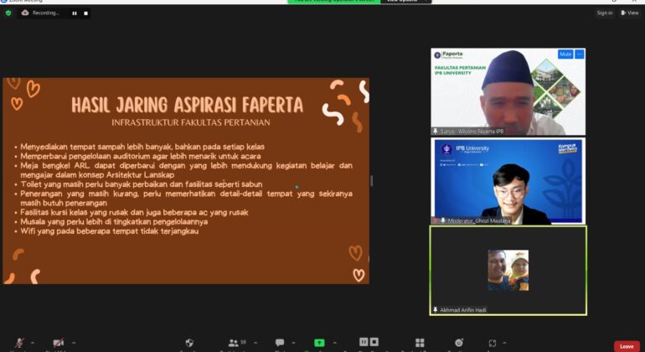
Task: Click the Sign in button
Action: 604,13
